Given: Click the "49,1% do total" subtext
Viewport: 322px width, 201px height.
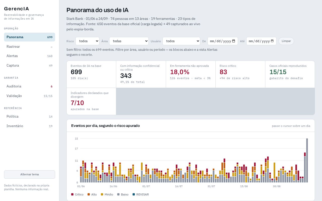Looking at the screenshot, I should [x=133, y=82].
